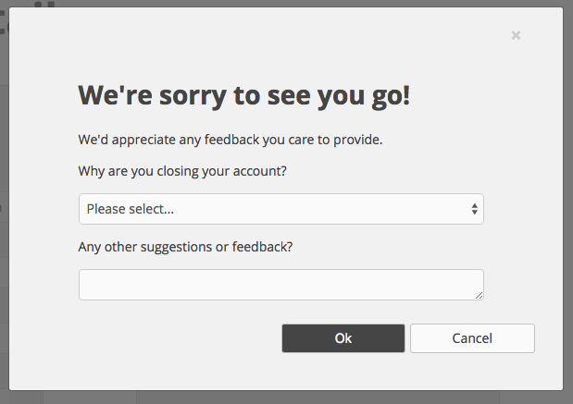The image size is (573, 404).
Task: Click the resize grip of feedback textarea
Action: click(480, 296)
